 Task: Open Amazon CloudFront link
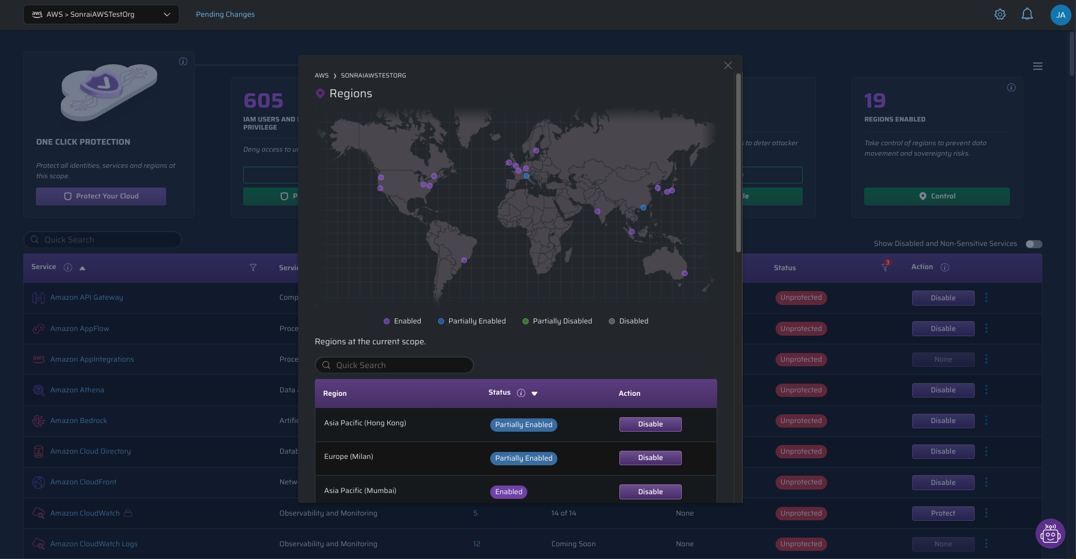[83, 482]
